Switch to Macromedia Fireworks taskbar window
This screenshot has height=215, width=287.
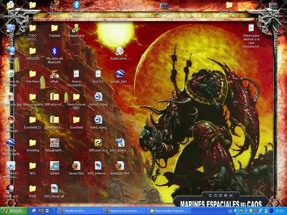point(169,211)
